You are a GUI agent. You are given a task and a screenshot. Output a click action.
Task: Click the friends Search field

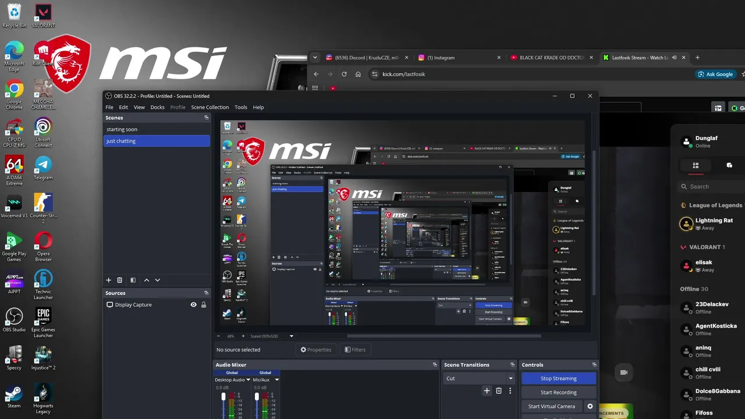(x=711, y=187)
